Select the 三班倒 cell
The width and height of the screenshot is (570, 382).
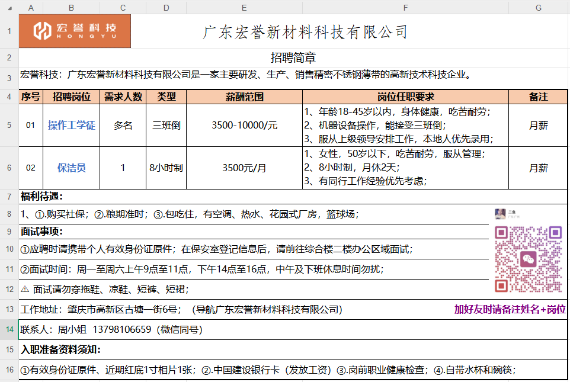166,126
